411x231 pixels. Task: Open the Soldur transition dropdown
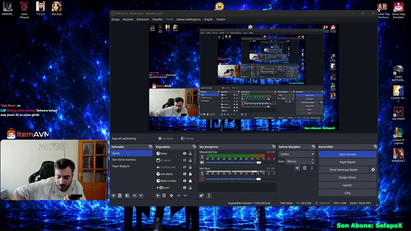[x=297, y=154]
